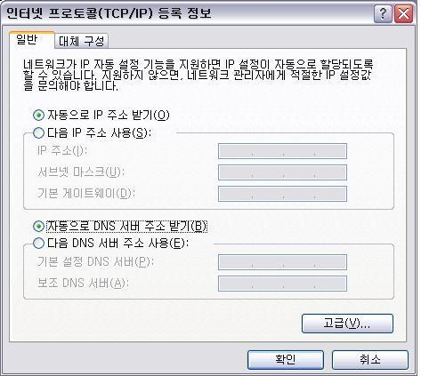Click the IP 자동 설정 description paragraph
This screenshot has width=421, height=376.
pyautogui.click(x=198, y=75)
